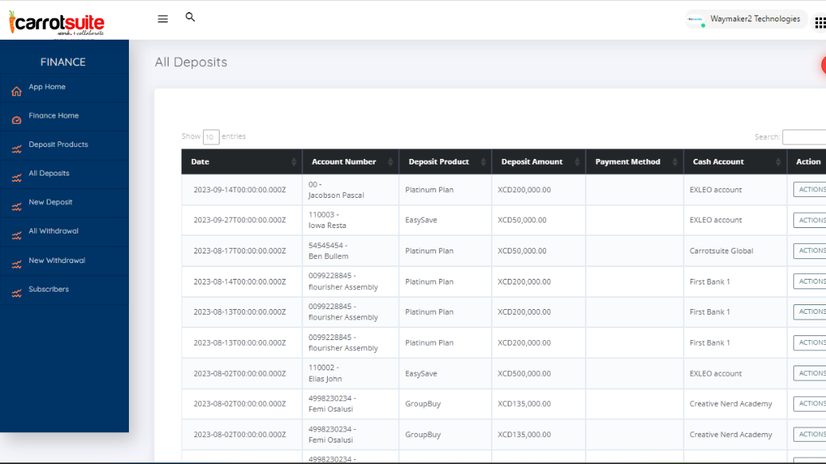Open New Withdrawal menu item
Image resolution: width=826 pixels, height=464 pixels.
(x=56, y=261)
